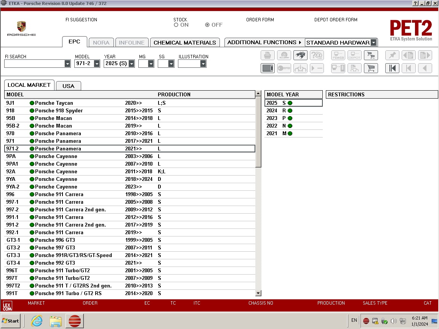Switch to the NORA tab
Image resolution: width=439 pixels, height=329 pixels.
click(101, 43)
